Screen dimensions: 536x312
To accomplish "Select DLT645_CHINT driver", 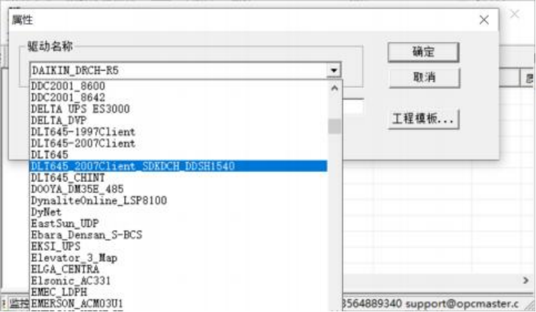I will coord(178,178).
